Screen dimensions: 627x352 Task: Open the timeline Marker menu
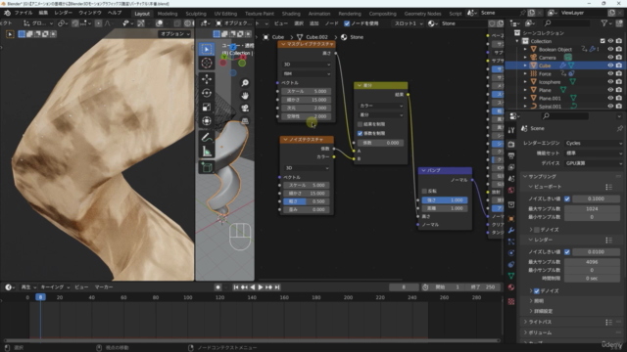coord(104,286)
